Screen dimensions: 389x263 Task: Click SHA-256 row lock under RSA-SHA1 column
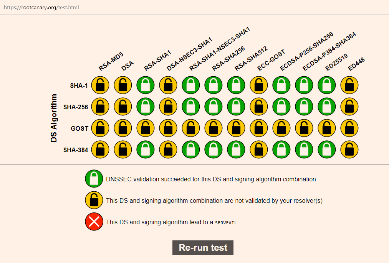[146, 107]
